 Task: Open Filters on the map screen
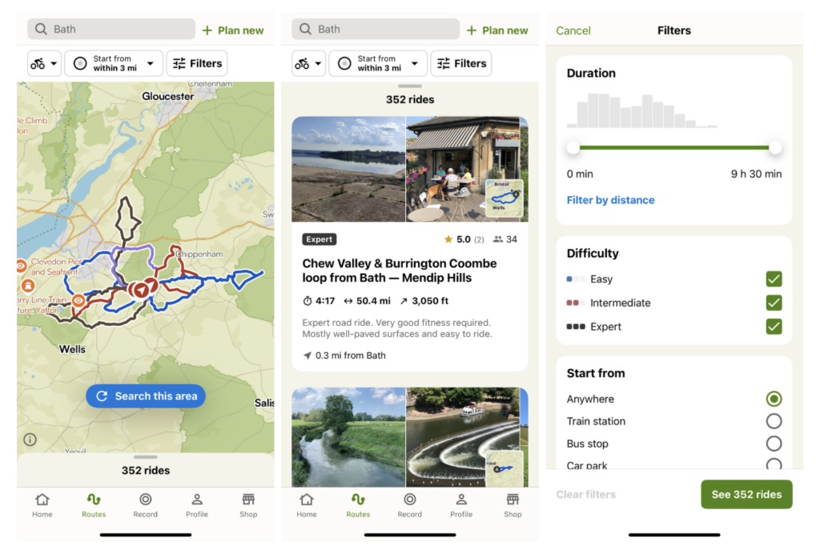(x=197, y=64)
